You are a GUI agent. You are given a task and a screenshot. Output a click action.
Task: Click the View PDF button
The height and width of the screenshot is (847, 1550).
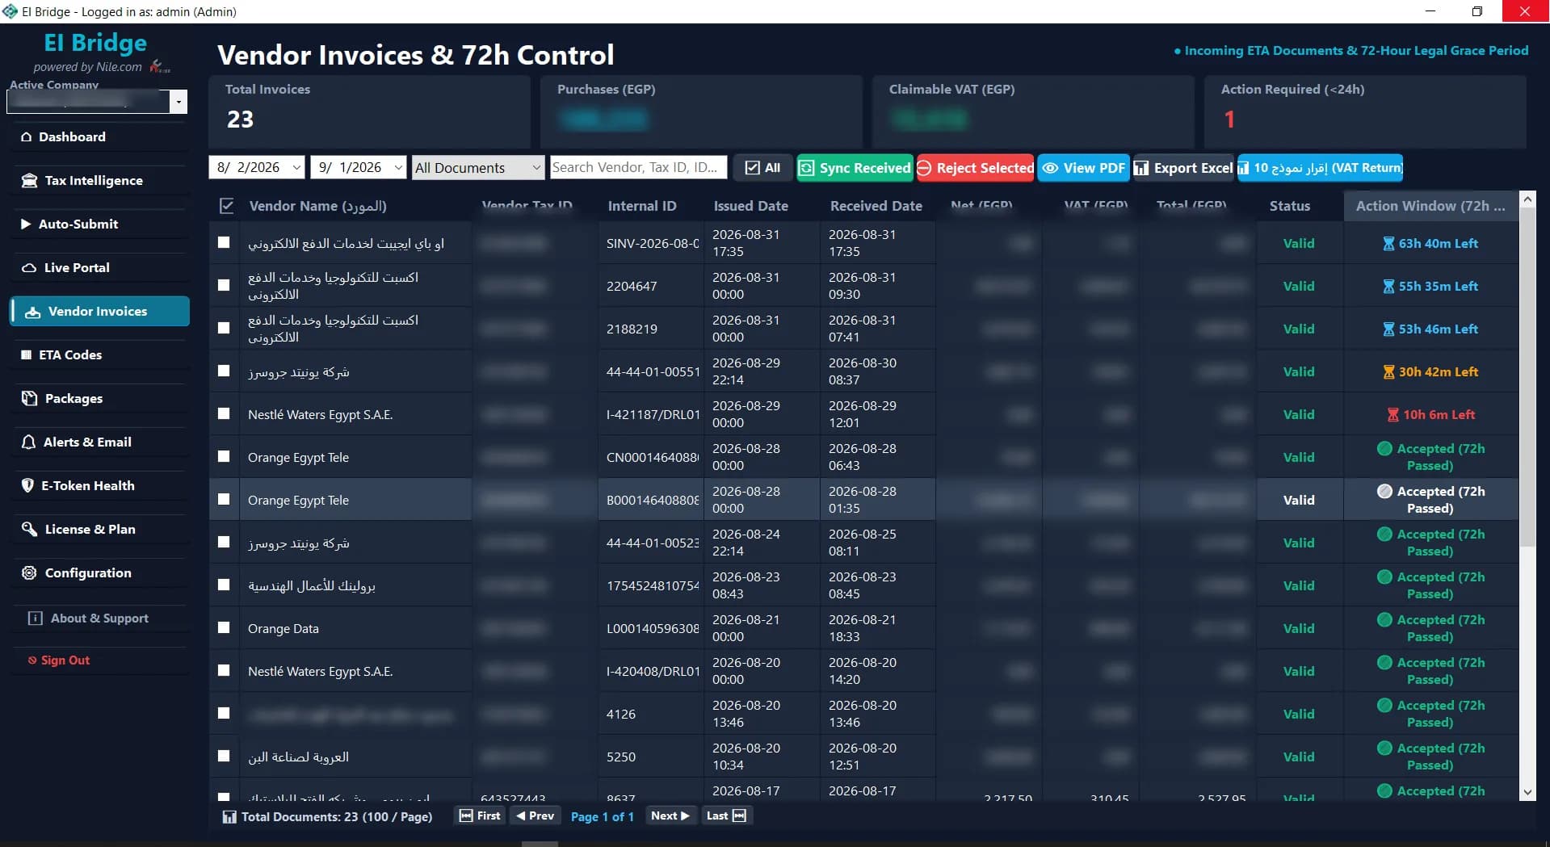pos(1083,168)
